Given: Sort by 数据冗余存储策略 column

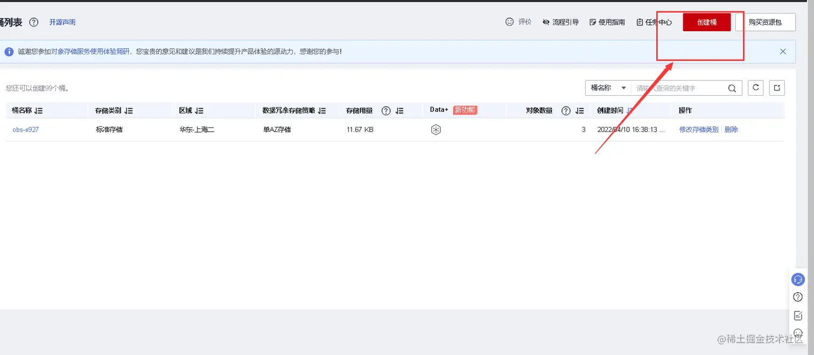Looking at the screenshot, I should click(322, 111).
